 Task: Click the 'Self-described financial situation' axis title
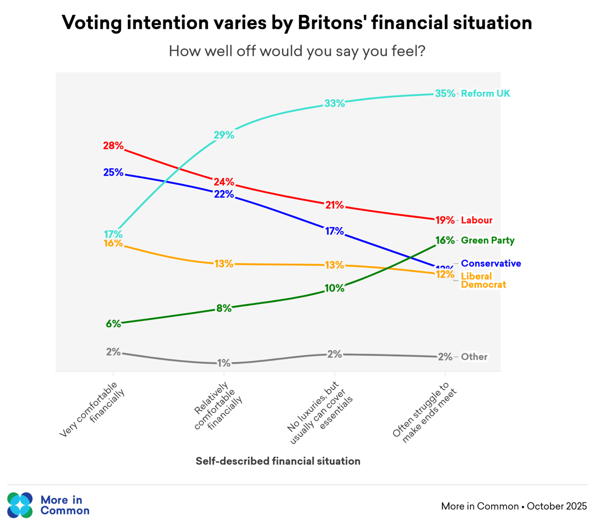278,461
